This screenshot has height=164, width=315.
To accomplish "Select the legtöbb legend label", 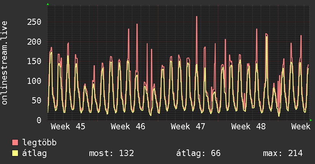I will click(x=39, y=143).
